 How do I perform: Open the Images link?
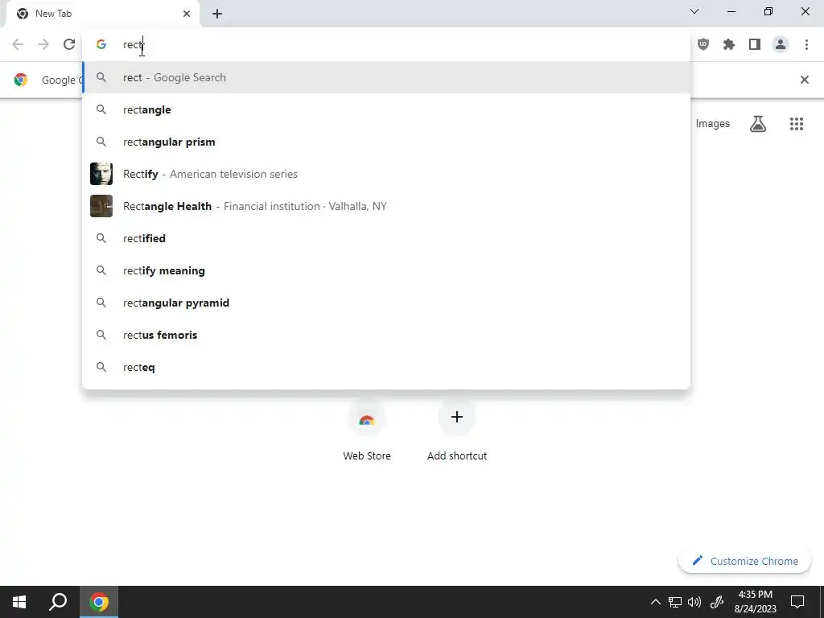tap(713, 123)
